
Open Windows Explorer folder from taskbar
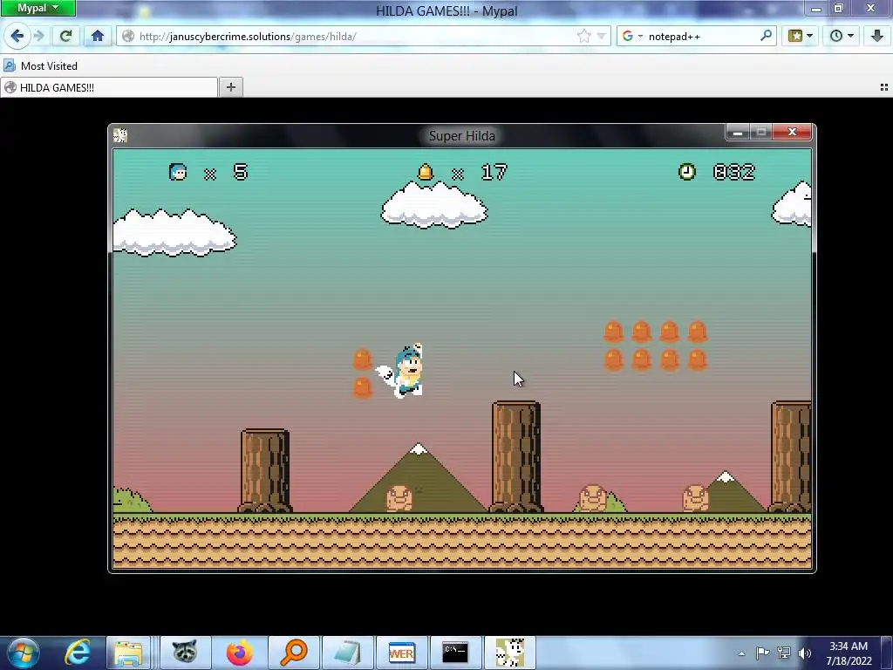click(x=129, y=653)
